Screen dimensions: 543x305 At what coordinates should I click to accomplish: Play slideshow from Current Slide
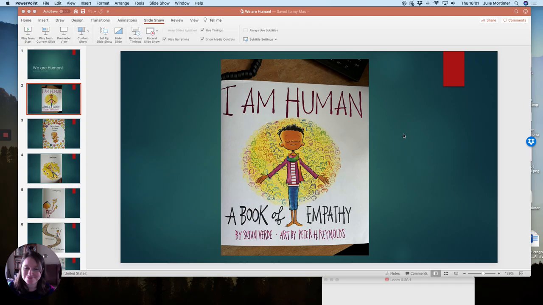pos(45,35)
